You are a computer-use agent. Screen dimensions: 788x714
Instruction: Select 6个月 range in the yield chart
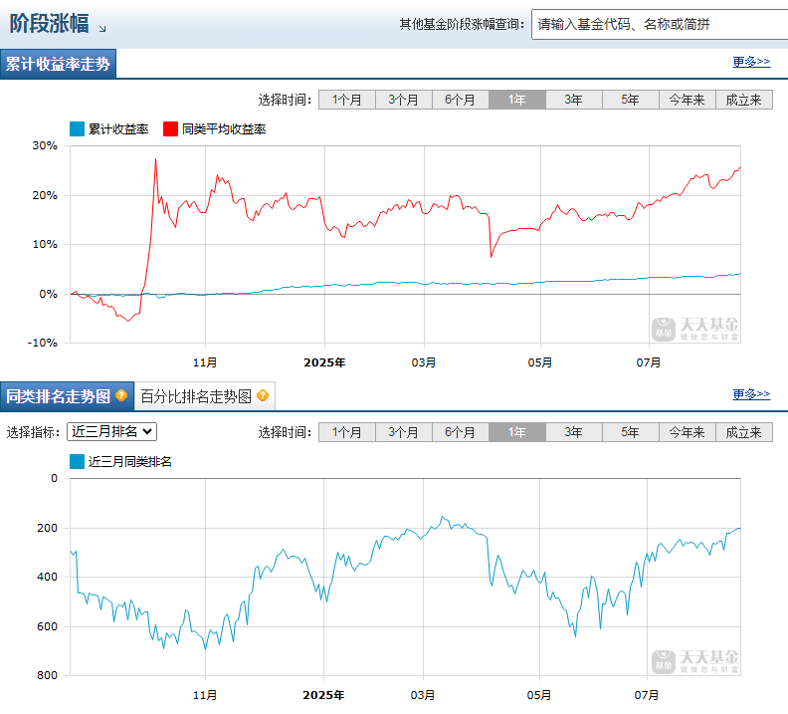(x=461, y=100)
